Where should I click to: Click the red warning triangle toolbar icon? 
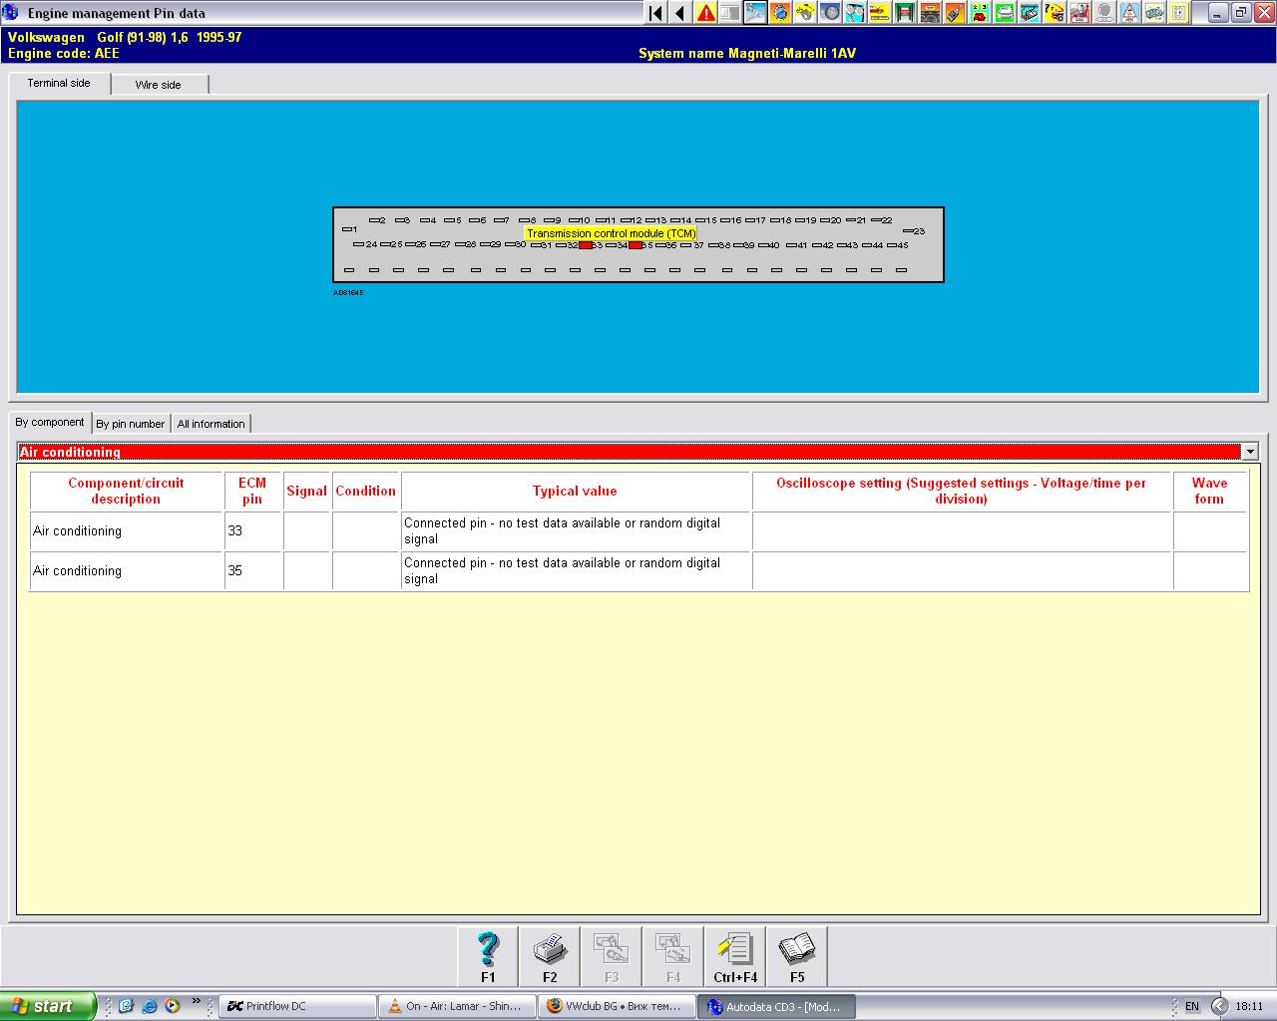point(706,13)
